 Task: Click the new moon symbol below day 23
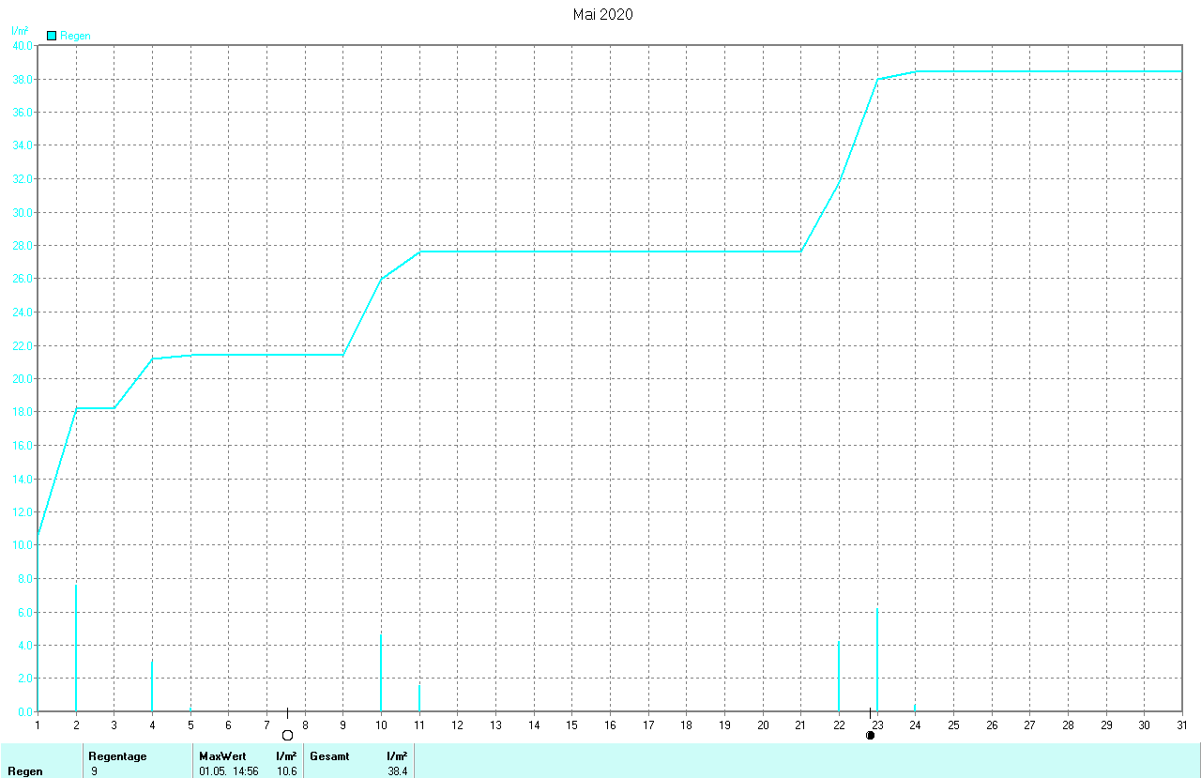pyautogui.click(x=870, y=735)
